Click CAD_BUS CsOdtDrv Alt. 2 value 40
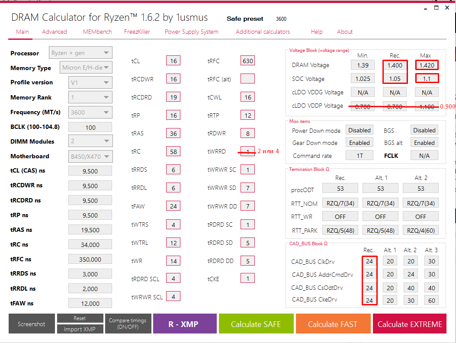 point(411,288)
